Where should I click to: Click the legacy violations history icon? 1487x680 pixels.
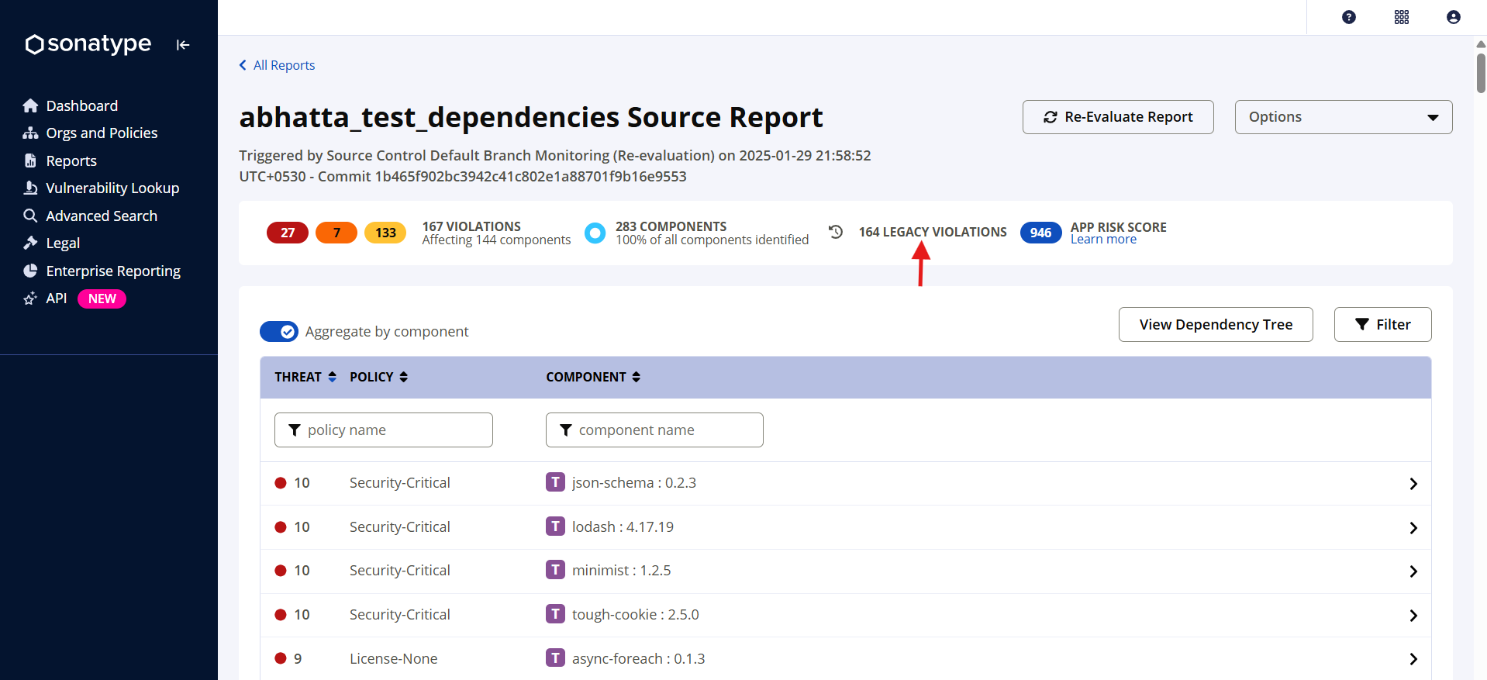(836, 232)
